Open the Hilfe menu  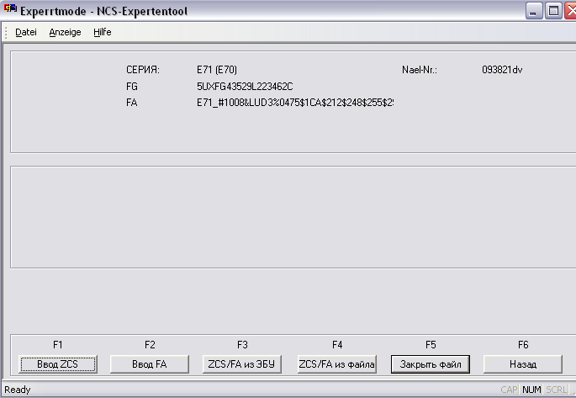point(102,32)
